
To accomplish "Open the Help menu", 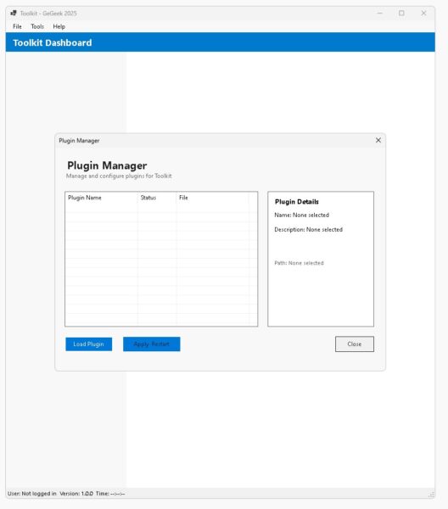I will [x=59, y=26].
